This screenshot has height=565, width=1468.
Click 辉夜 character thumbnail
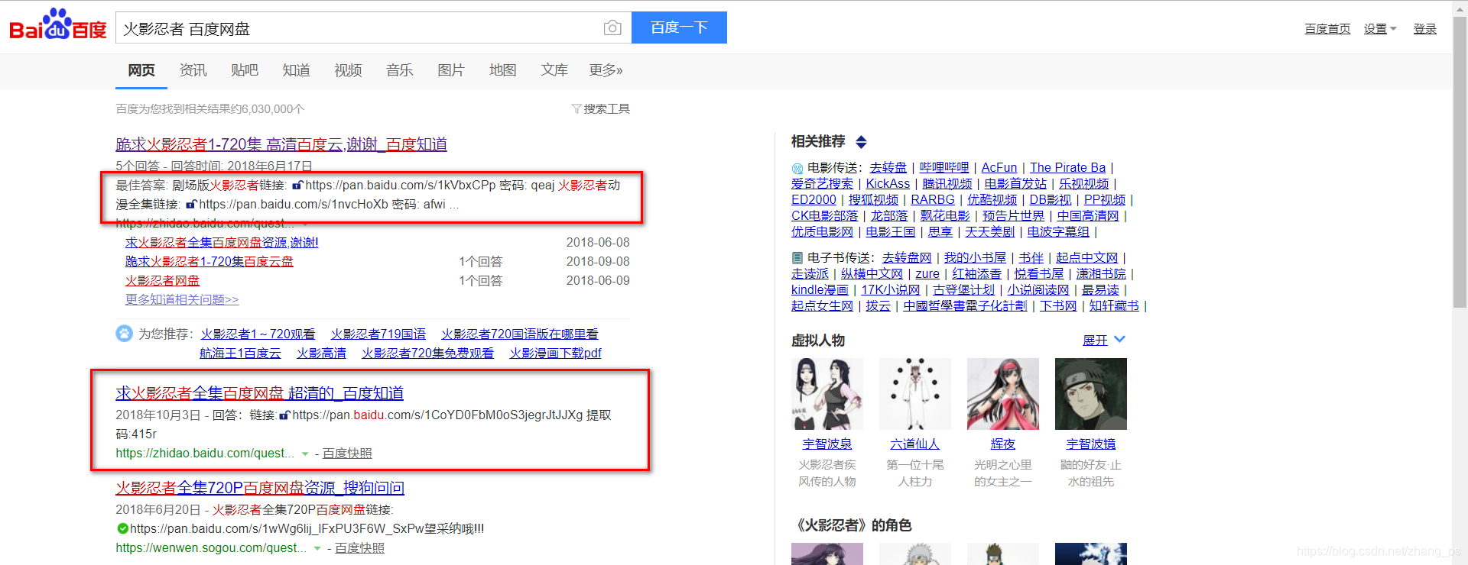(1003, 394)
